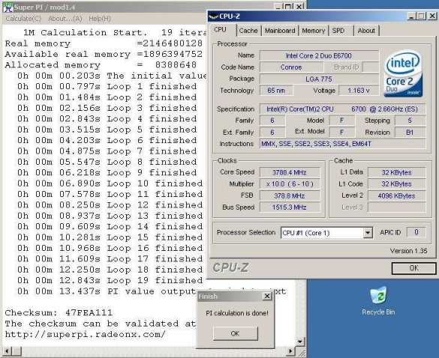Image resolution: width=439 pixels, height=358 pixels.
Task: Click the Loop 1 finished line
Action: (x=107, y=86)
